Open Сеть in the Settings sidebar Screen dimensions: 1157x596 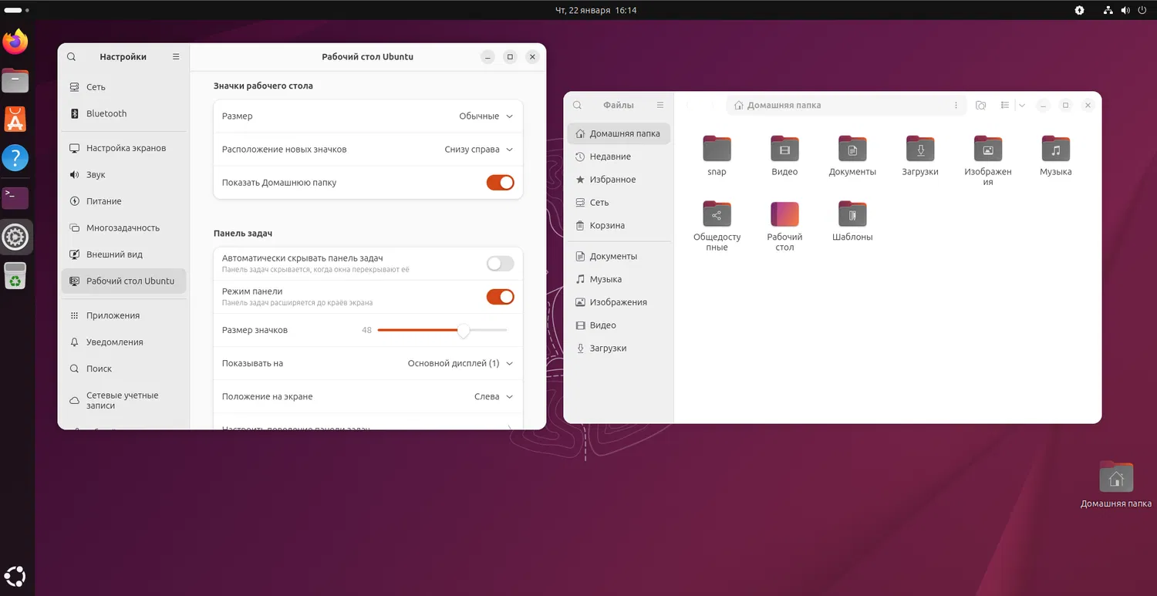pos(123,87)
